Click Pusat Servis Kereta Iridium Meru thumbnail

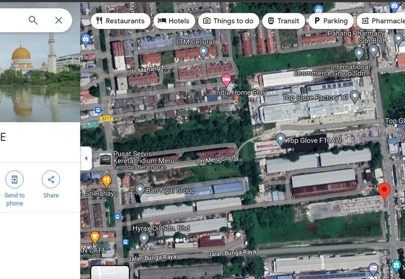tap(105, 159)
